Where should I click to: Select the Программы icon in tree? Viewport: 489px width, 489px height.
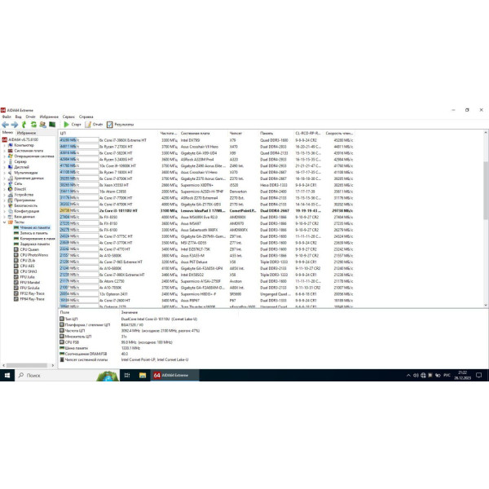click(x=11, y=200)
